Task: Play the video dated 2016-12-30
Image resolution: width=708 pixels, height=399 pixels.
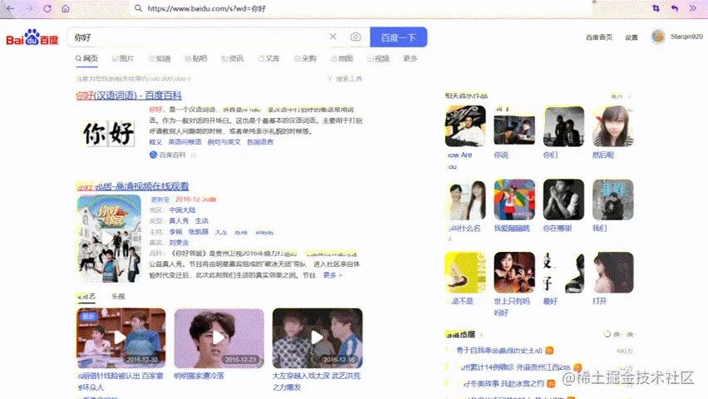Action: 121,338
